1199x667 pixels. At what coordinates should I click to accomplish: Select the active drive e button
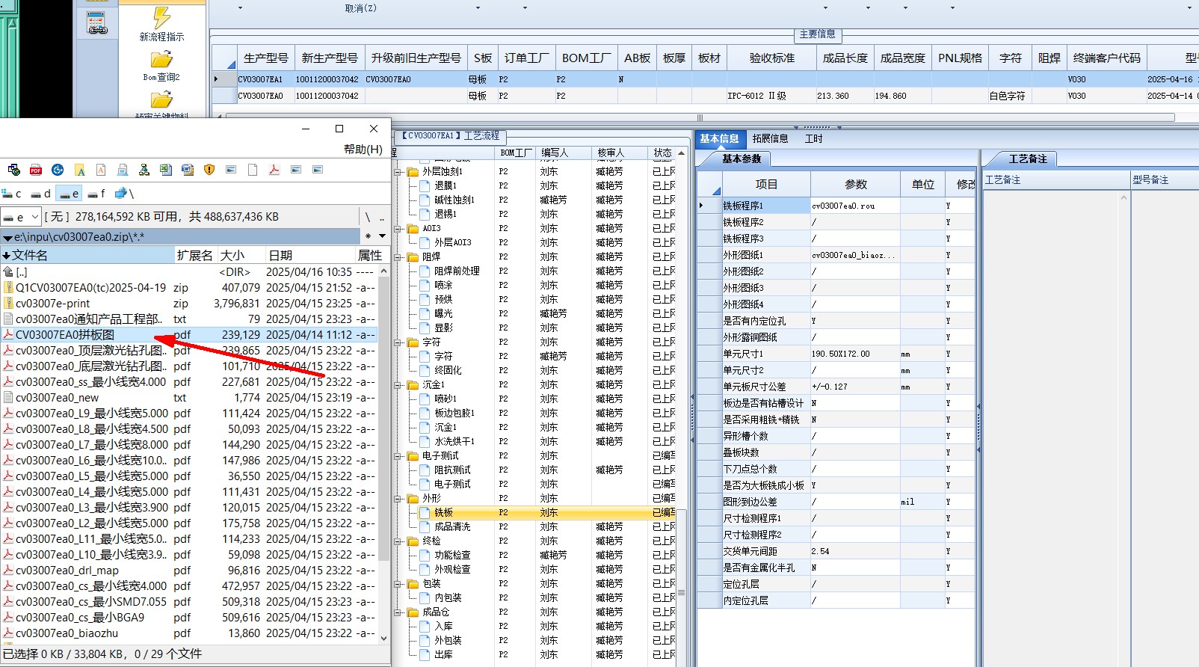click(69, 194)
